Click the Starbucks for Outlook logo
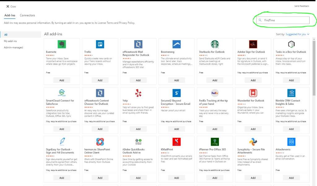 [x=215, y=44]
